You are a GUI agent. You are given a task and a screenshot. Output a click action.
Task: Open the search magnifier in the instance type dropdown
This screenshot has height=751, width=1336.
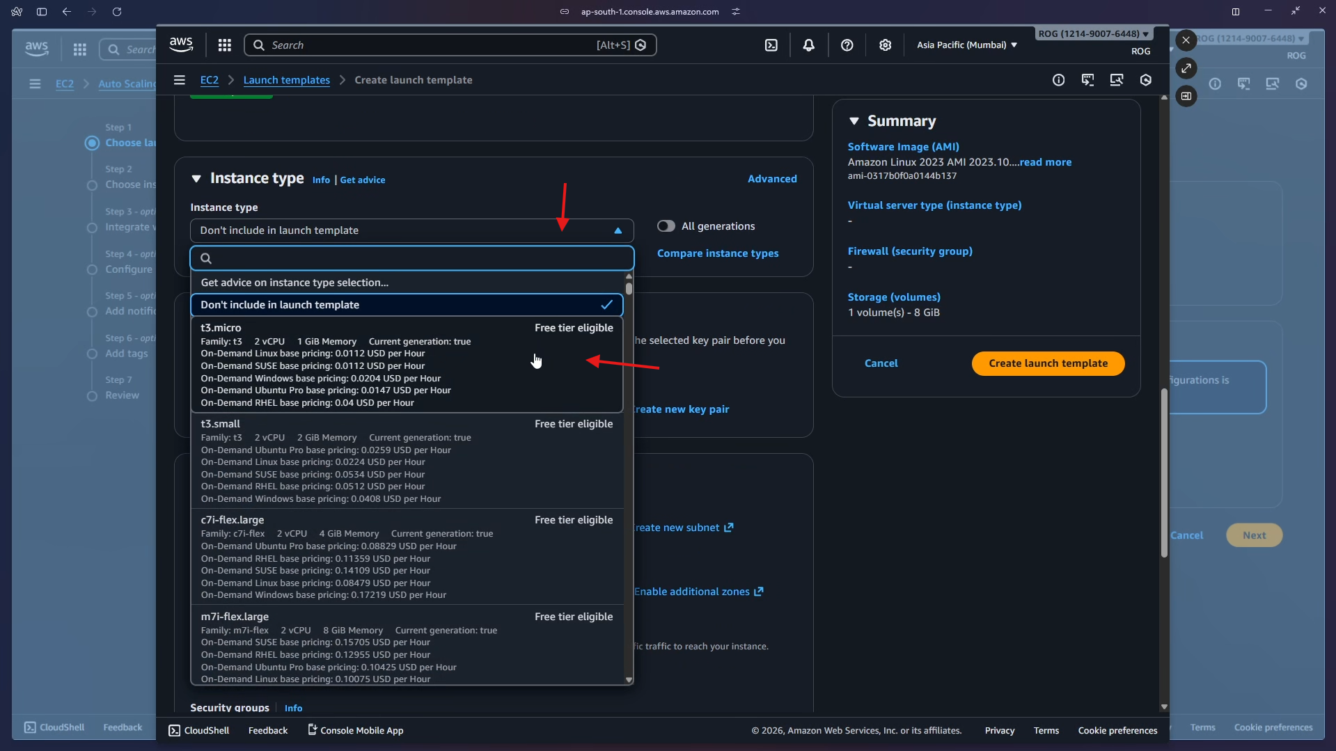206,258
